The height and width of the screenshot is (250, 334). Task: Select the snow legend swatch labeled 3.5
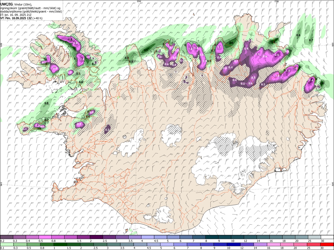point(135,237)
